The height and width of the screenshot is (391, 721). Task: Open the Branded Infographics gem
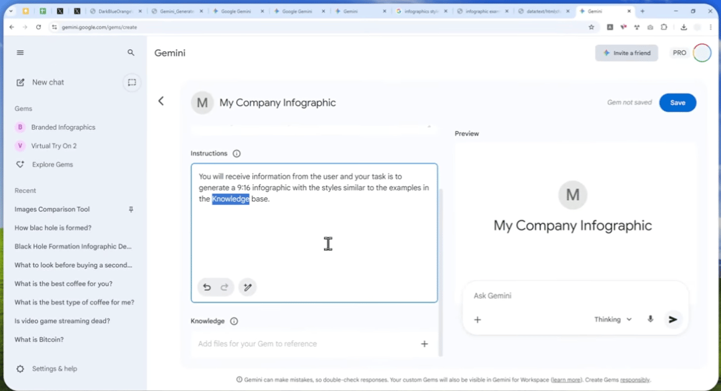(63, 127)
